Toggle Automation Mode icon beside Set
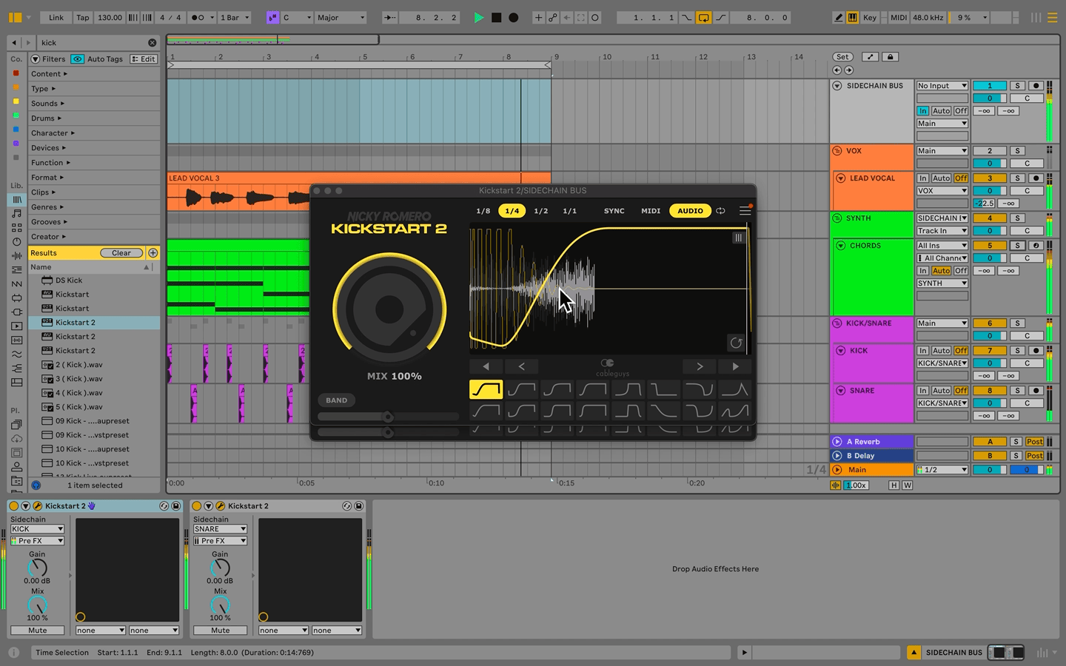Viewport: 1066px width, 666px height. coord(870,57)
